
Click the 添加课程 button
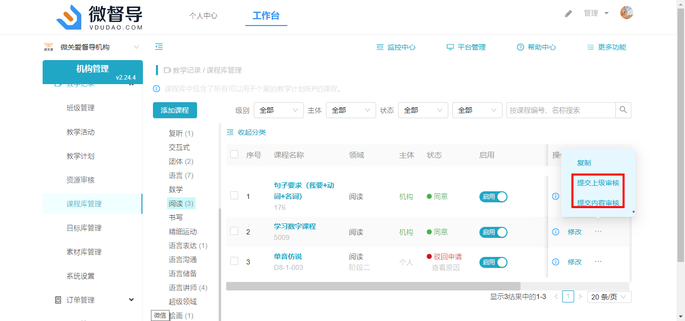(x=175, y=110)
